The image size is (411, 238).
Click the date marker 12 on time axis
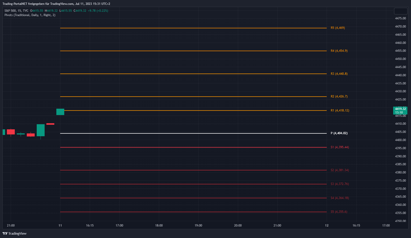[x=327, y=226]
